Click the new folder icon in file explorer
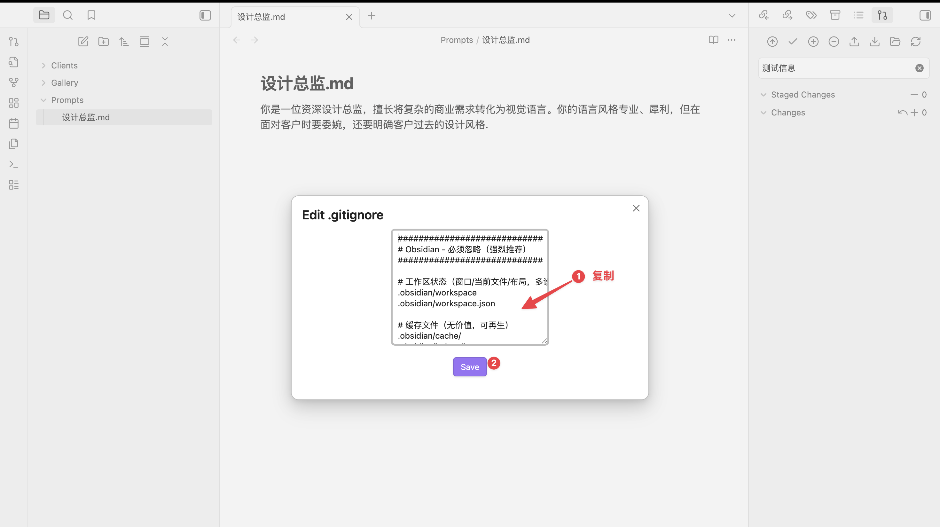Viewport: 940px width, 527px height. 104,42
